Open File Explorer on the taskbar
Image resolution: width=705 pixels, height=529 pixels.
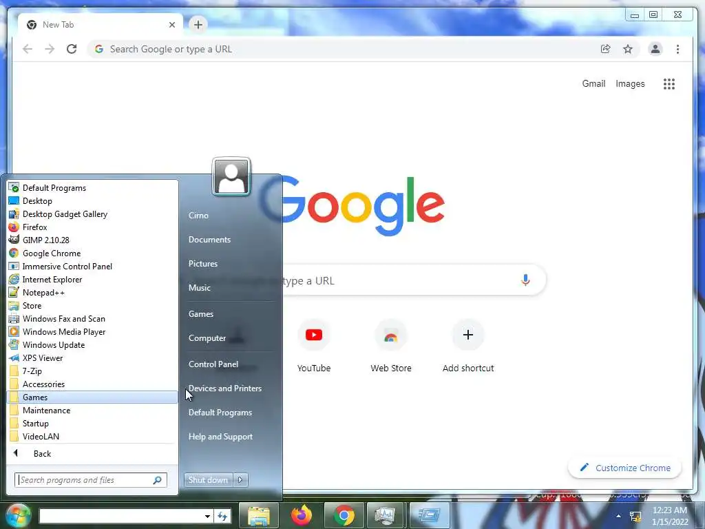(x=259, y=515)
